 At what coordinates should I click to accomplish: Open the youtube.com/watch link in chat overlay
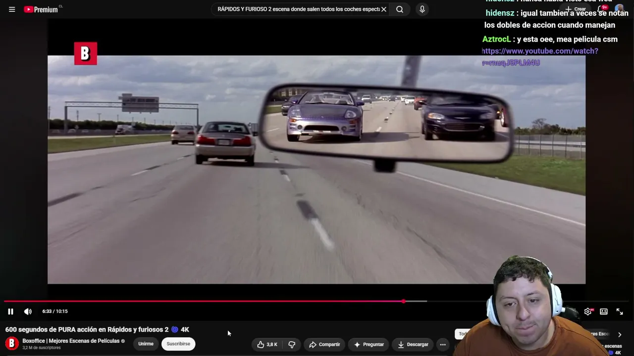click(x=540, y=57)
